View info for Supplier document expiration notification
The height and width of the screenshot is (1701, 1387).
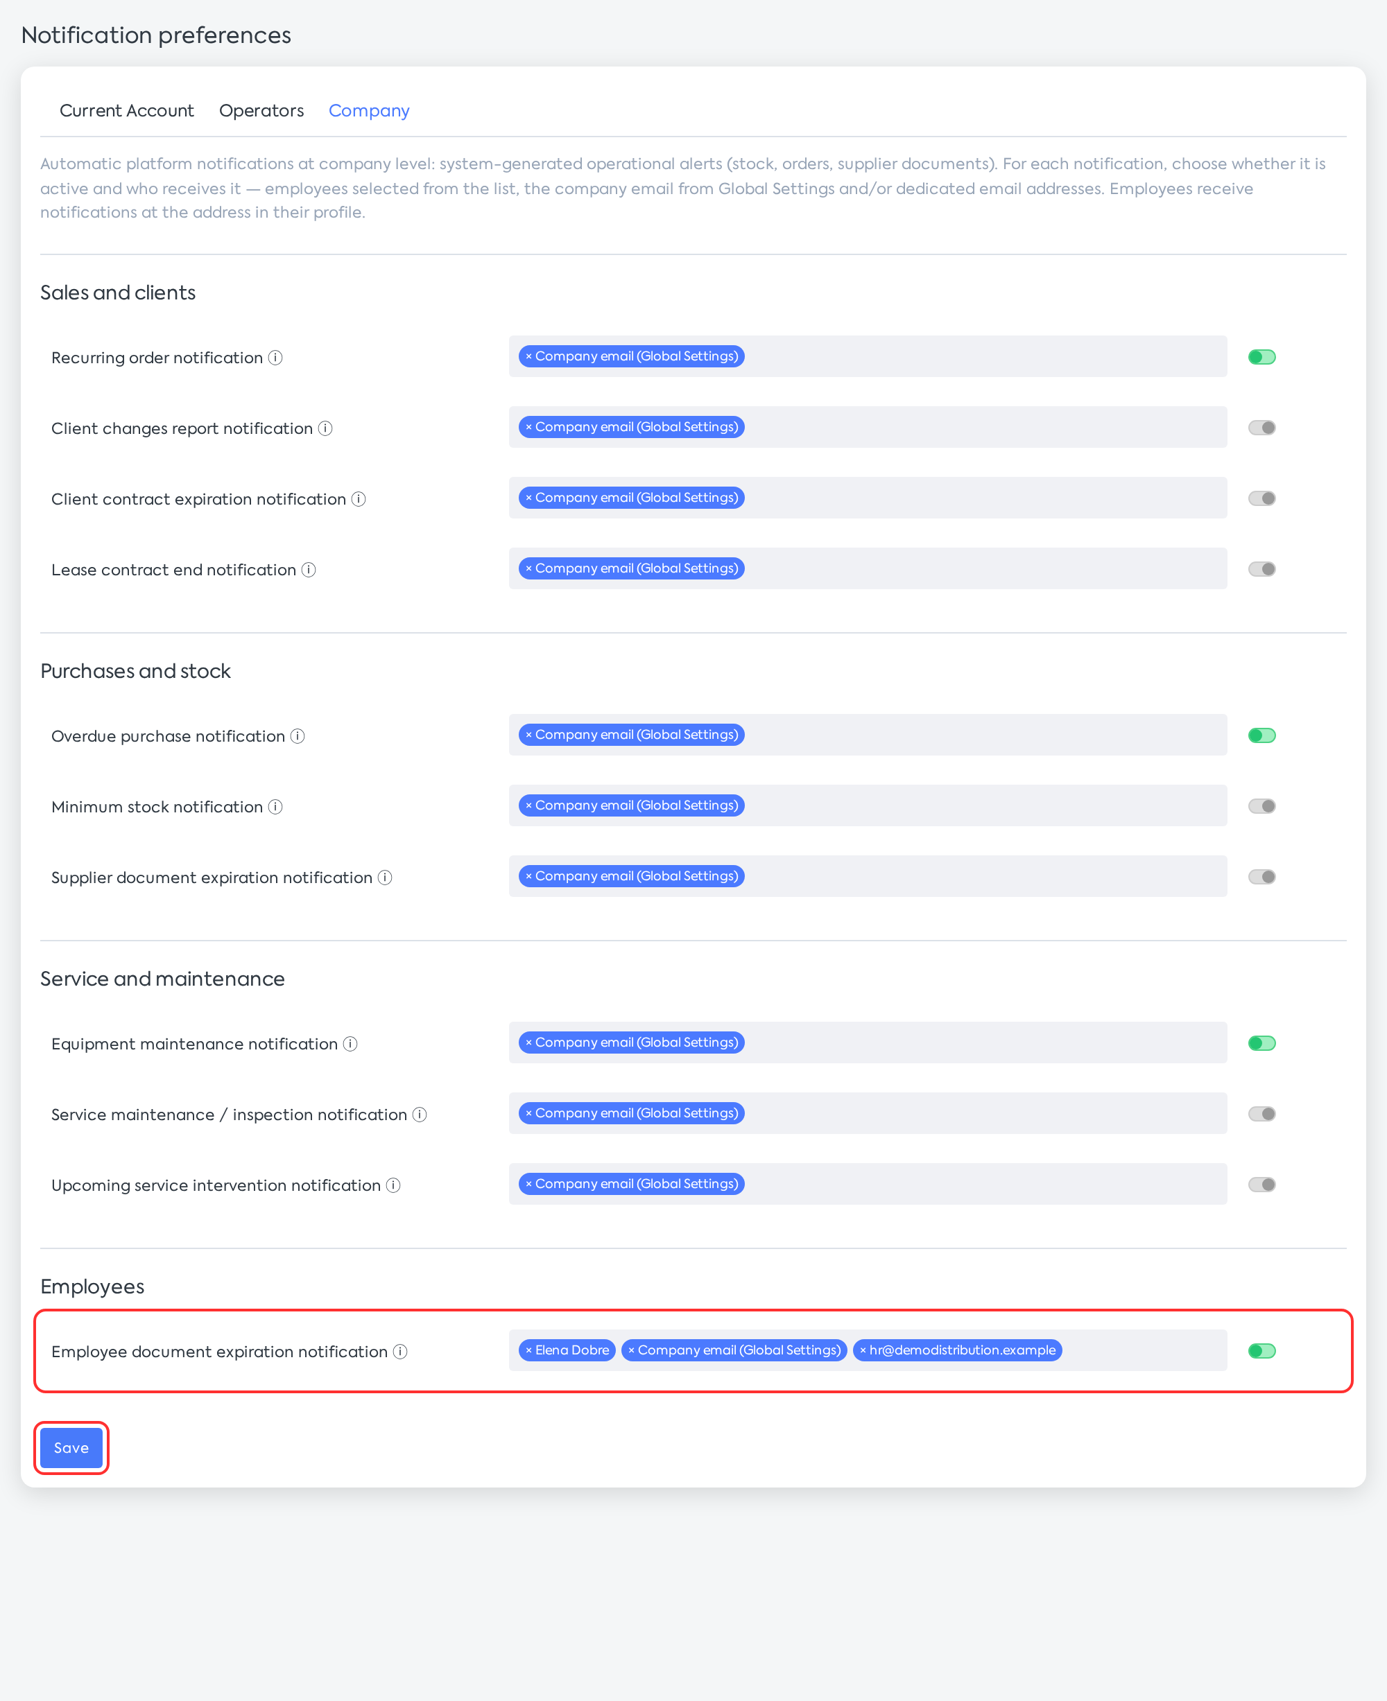pos(385,878)
